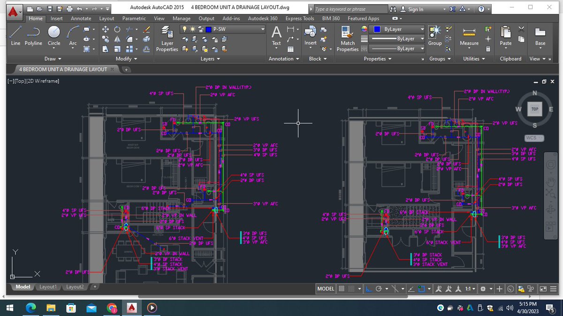The height and width of the screenshot is (316, 563).
Task: Select the Move tool in Modify panel
Action: [105, 29]
